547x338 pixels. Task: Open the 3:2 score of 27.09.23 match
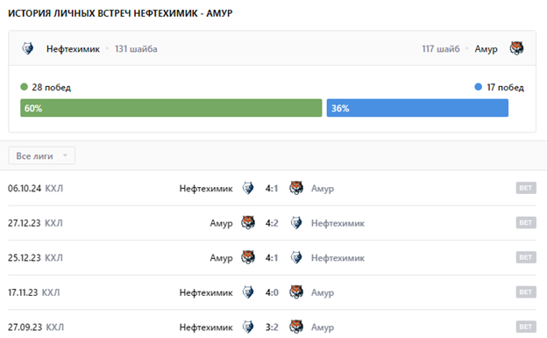[x=272, y=327]
